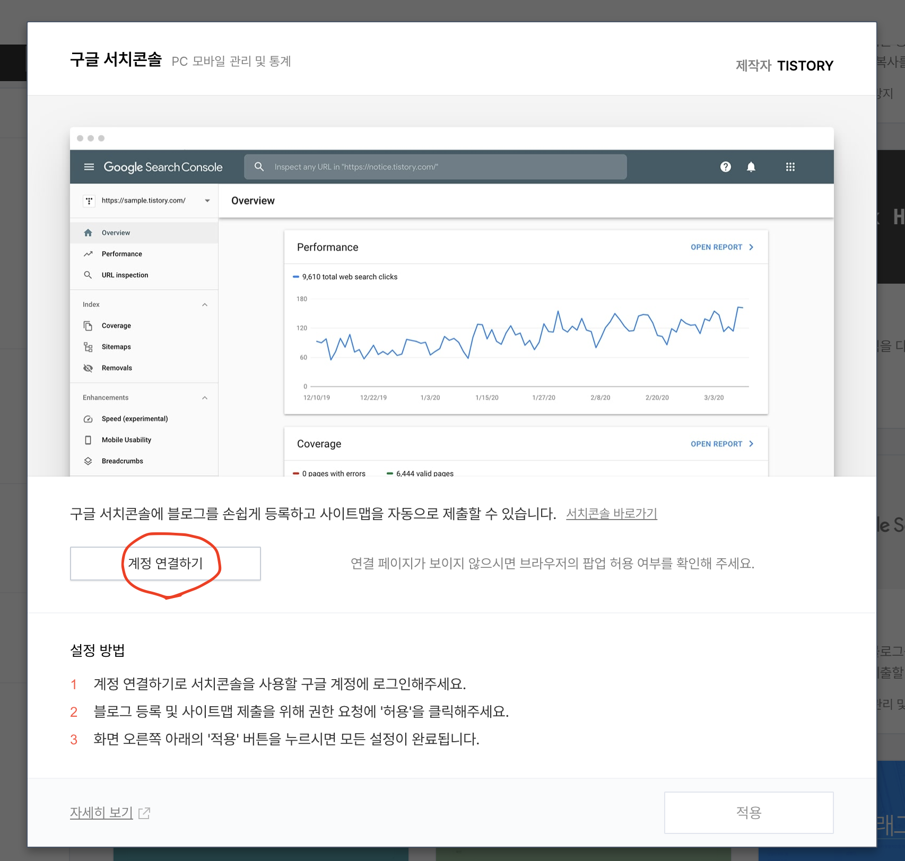
Task: Select Breadcrumbs in the sidebar
Action: [x=144, y=461]
